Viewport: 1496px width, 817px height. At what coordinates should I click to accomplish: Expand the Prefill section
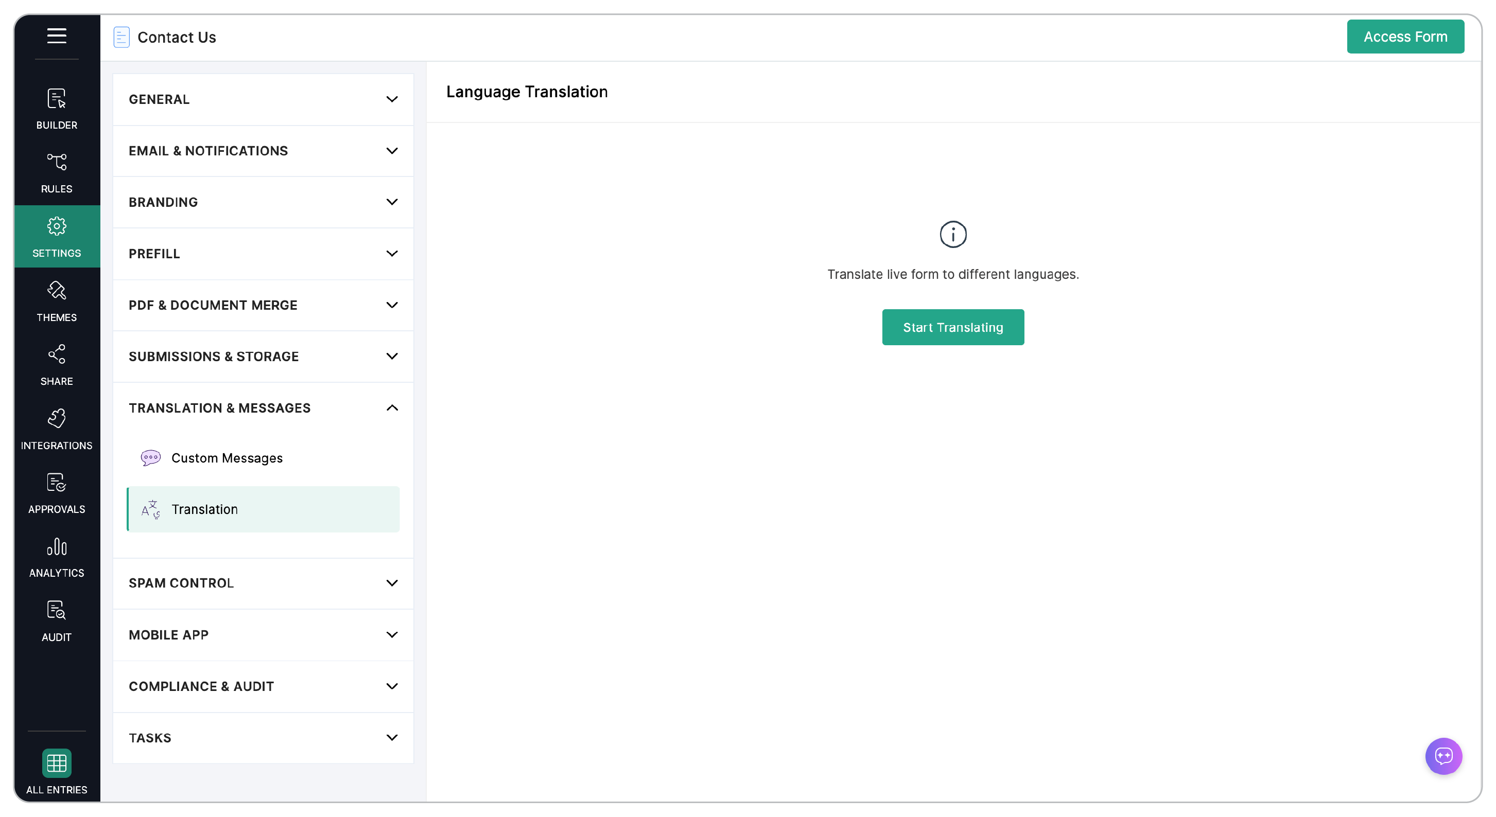pyautogui.click(x=263, y=254)
